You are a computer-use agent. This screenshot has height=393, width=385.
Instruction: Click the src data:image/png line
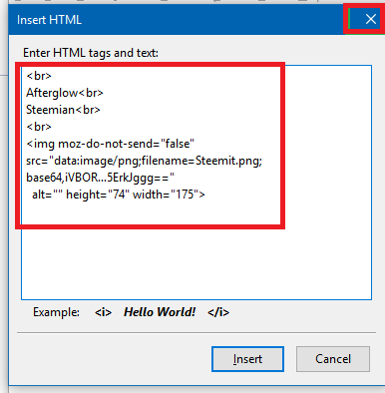point(145,161)
